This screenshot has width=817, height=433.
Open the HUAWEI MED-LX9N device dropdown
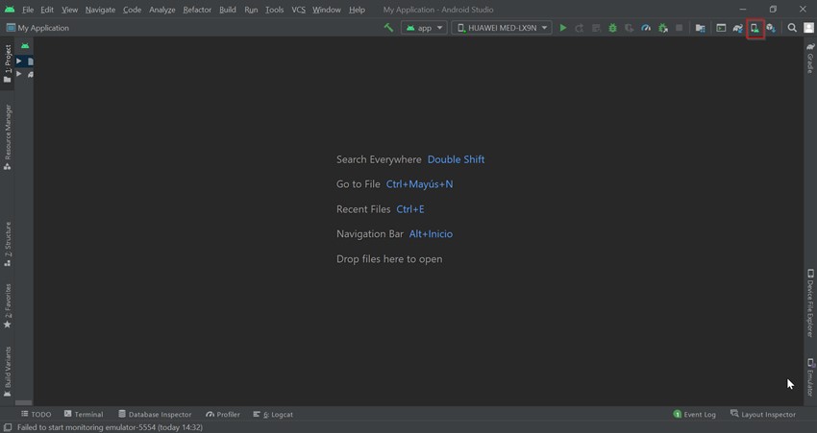pyautogui.click(x=502, y=28)
